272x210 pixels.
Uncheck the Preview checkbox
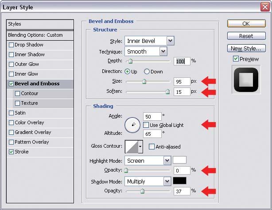(236, 59)
